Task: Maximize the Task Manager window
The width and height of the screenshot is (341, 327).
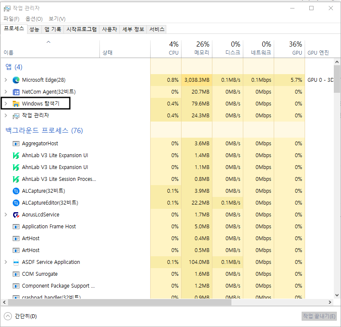Action: [311, 8]
